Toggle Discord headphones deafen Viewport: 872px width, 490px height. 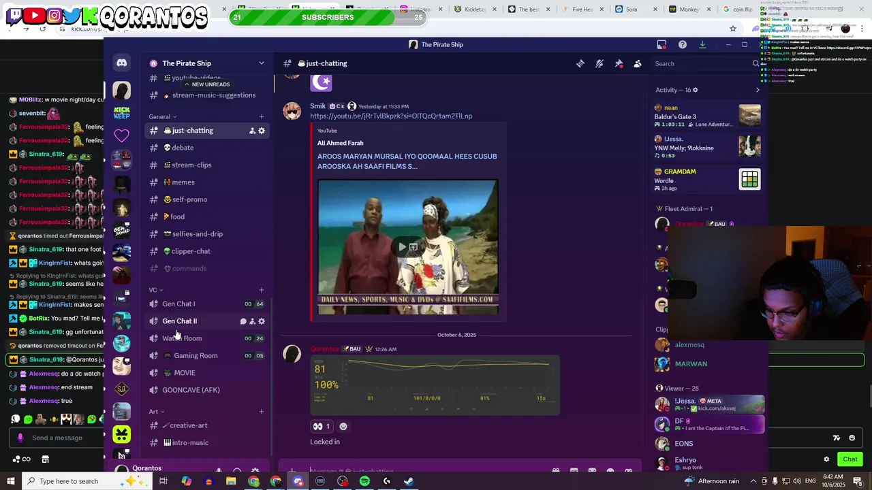point(237,470)
